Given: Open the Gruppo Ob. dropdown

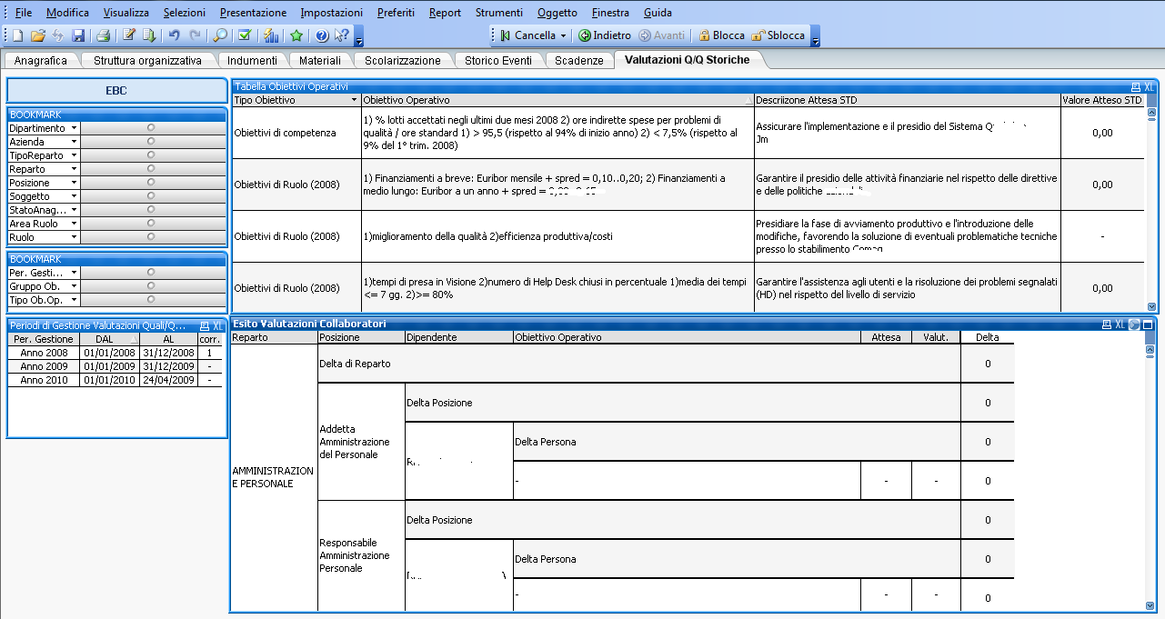Looking at the screenshot, I should pos(75,286).
